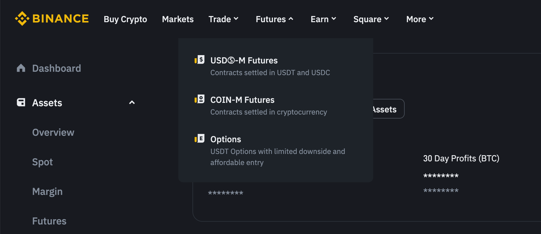Collapse the Assets section chevron in sidebar
541x234 pixels.
tap(132, 103)
